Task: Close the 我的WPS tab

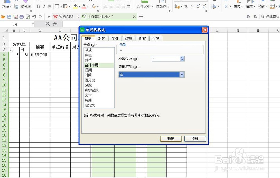Action: tap(78, 16)
